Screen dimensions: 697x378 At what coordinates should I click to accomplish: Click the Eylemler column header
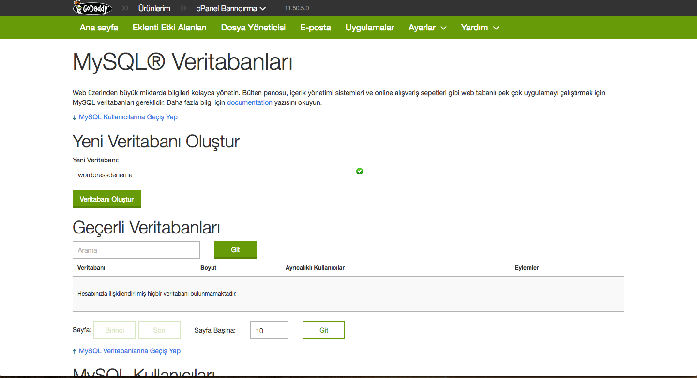point(527,268)
